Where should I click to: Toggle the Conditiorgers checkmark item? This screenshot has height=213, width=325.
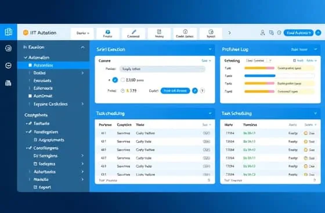(29, 148)
